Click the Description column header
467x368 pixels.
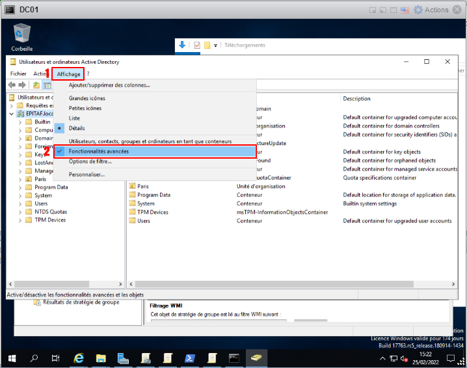[356, 99]
